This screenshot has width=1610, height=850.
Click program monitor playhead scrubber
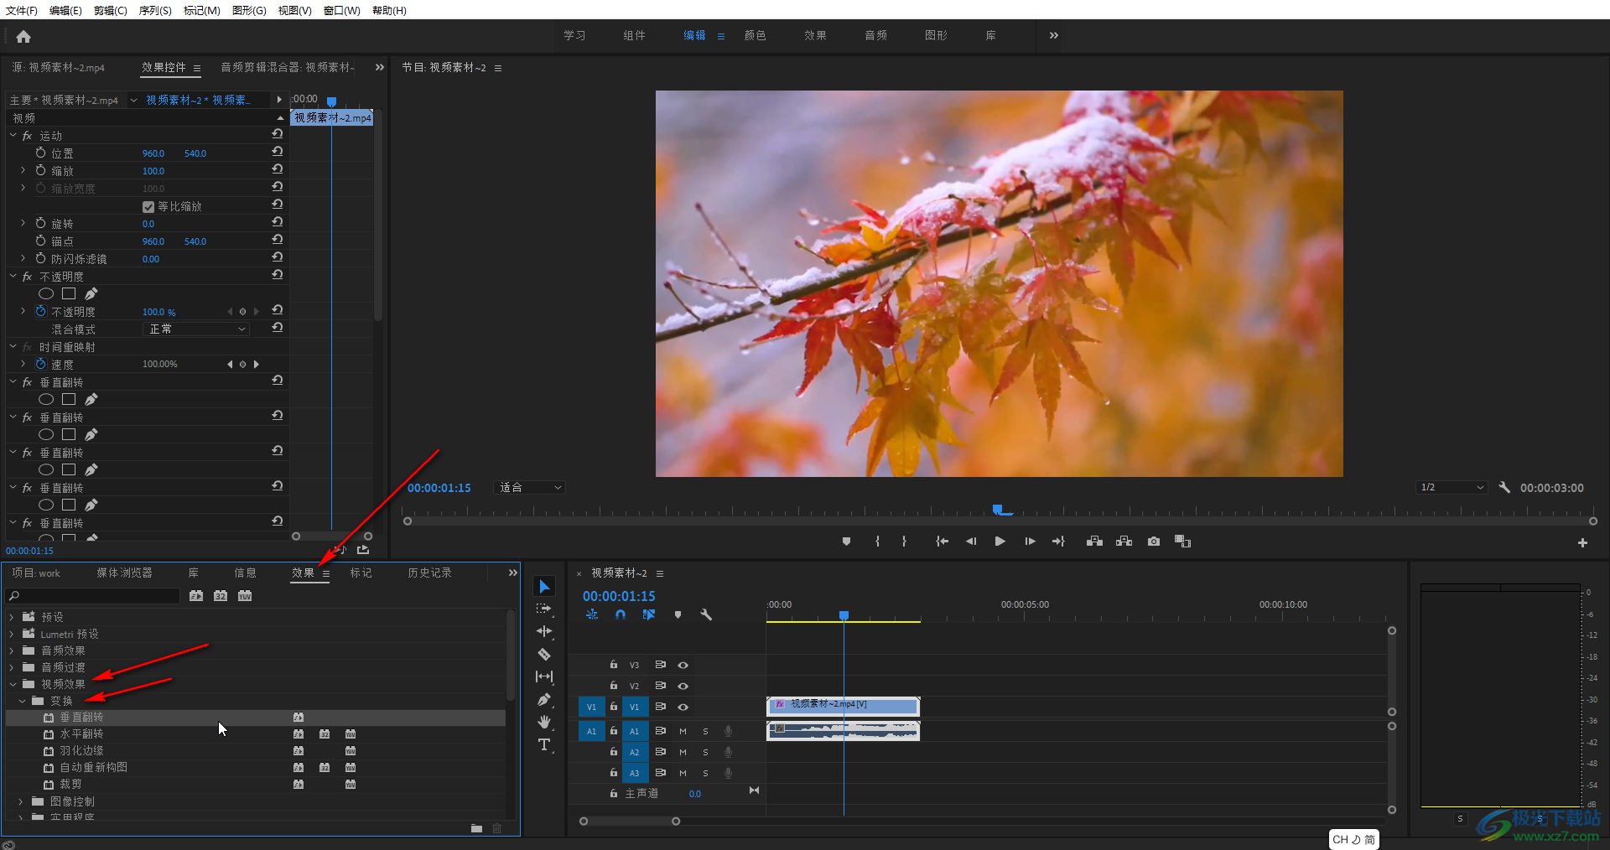click(x=998, y=509)
